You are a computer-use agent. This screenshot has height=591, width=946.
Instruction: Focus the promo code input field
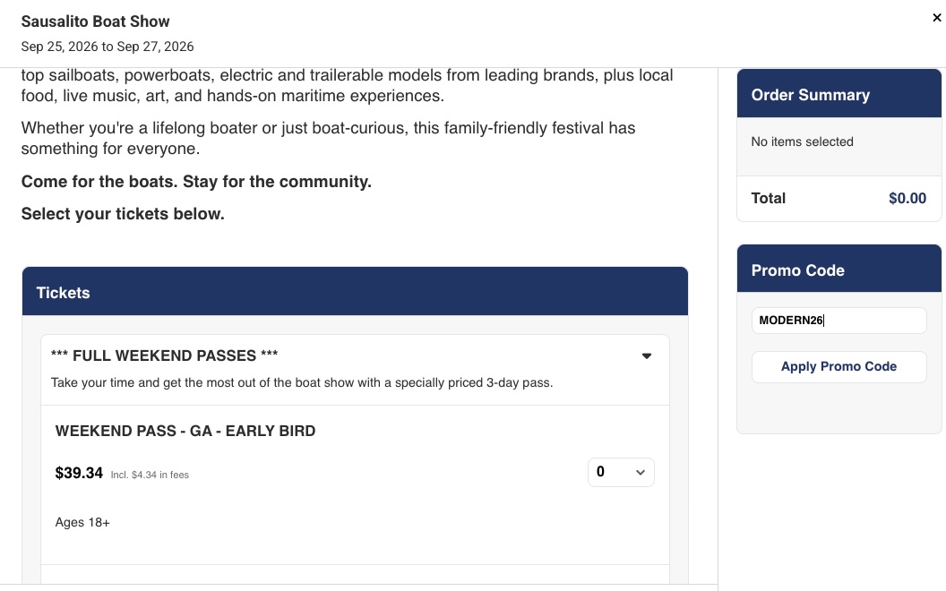[838, 321]
